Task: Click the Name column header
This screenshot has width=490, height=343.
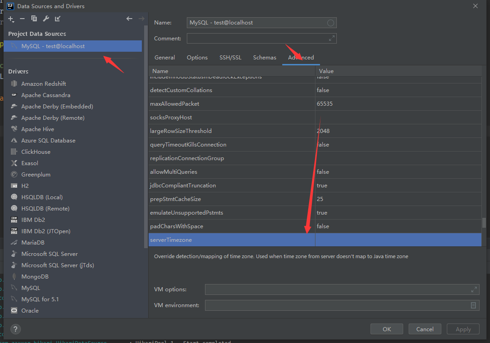Action: tap(232, 71)
